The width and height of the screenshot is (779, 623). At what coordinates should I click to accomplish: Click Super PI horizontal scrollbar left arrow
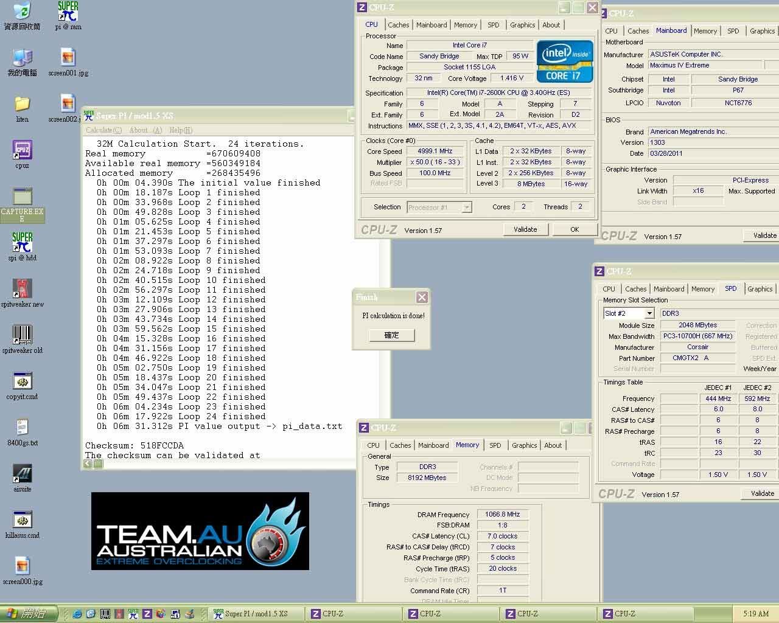click(88, 464)
